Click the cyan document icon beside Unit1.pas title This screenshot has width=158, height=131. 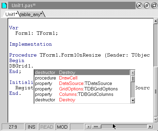click(4, 5)
